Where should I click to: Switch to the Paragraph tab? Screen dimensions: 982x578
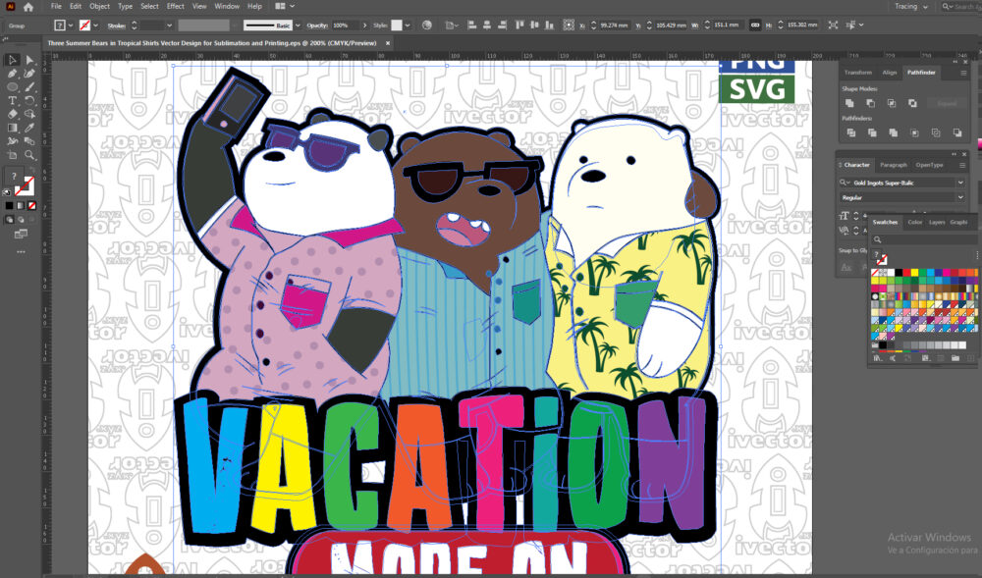pos(893,165)
